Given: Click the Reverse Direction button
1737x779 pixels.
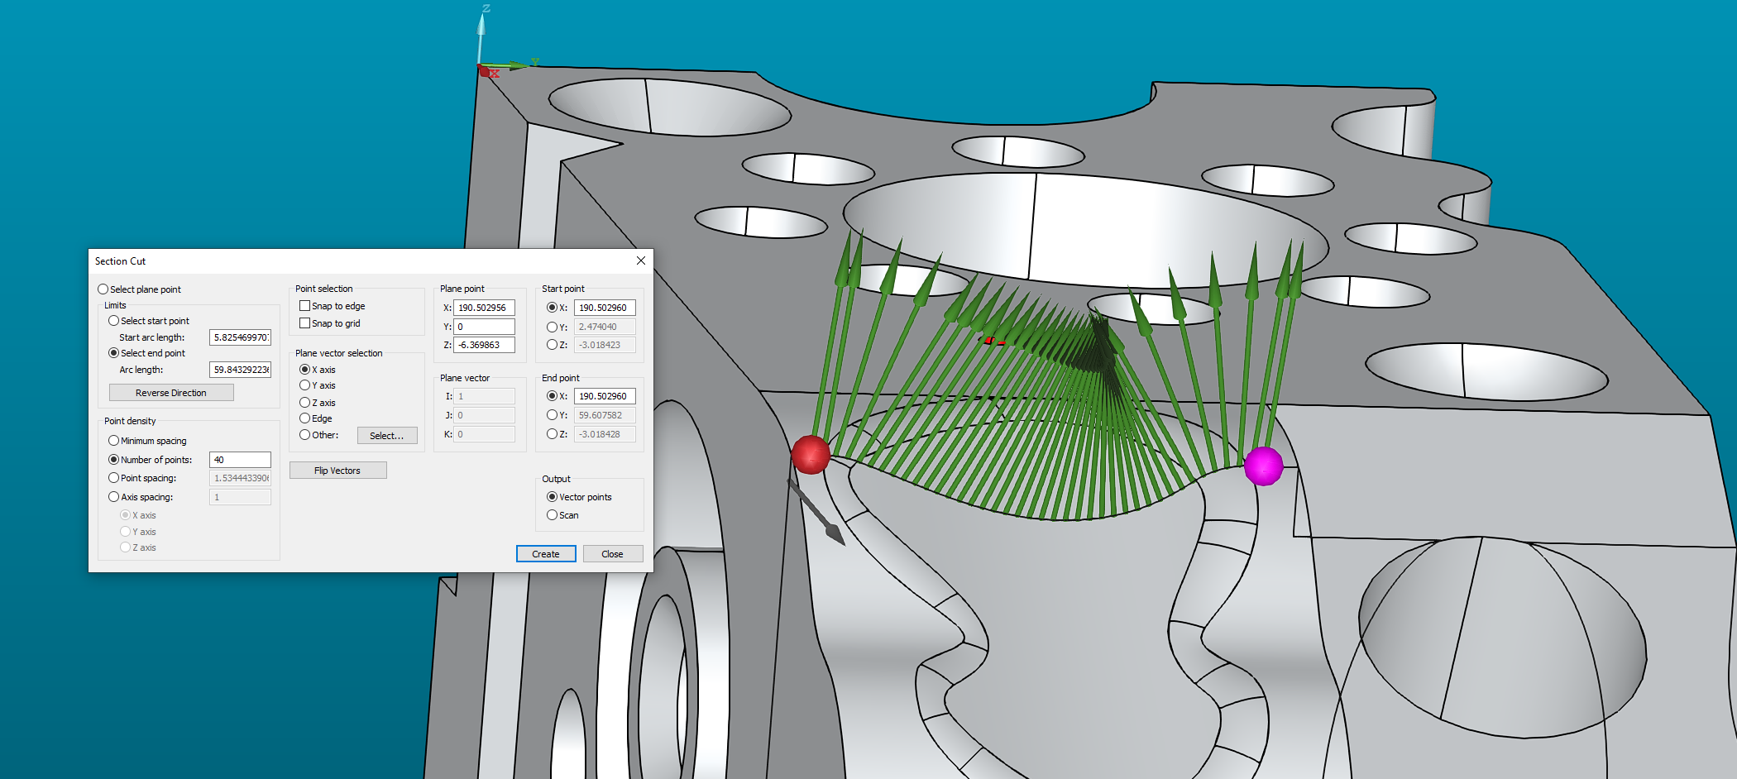Looking at the screenshot, I should point(171,393).
